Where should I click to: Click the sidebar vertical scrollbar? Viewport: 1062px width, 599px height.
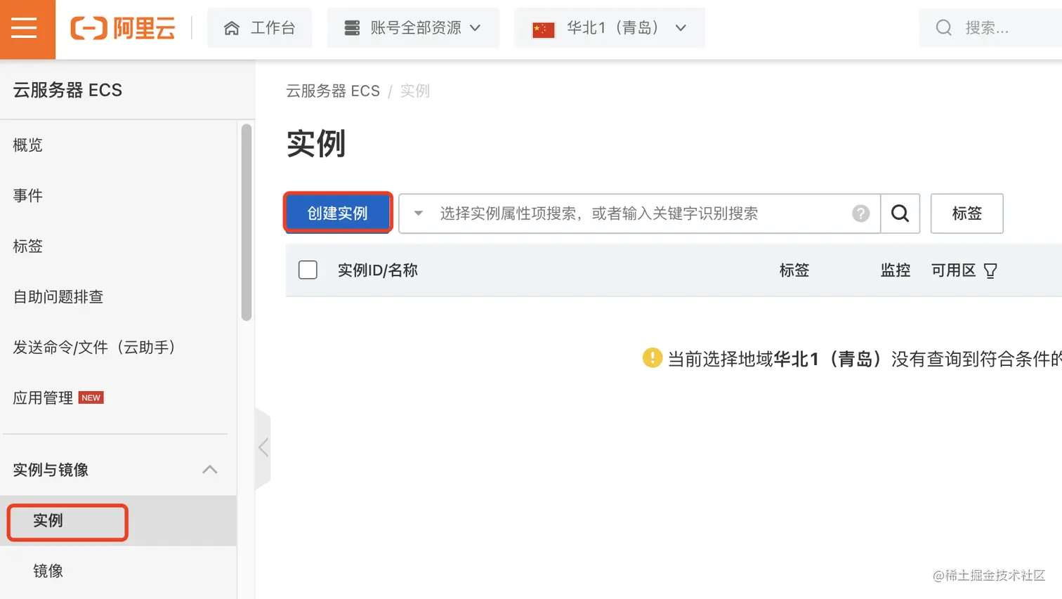pyautogui.click(x=246, y=223)
